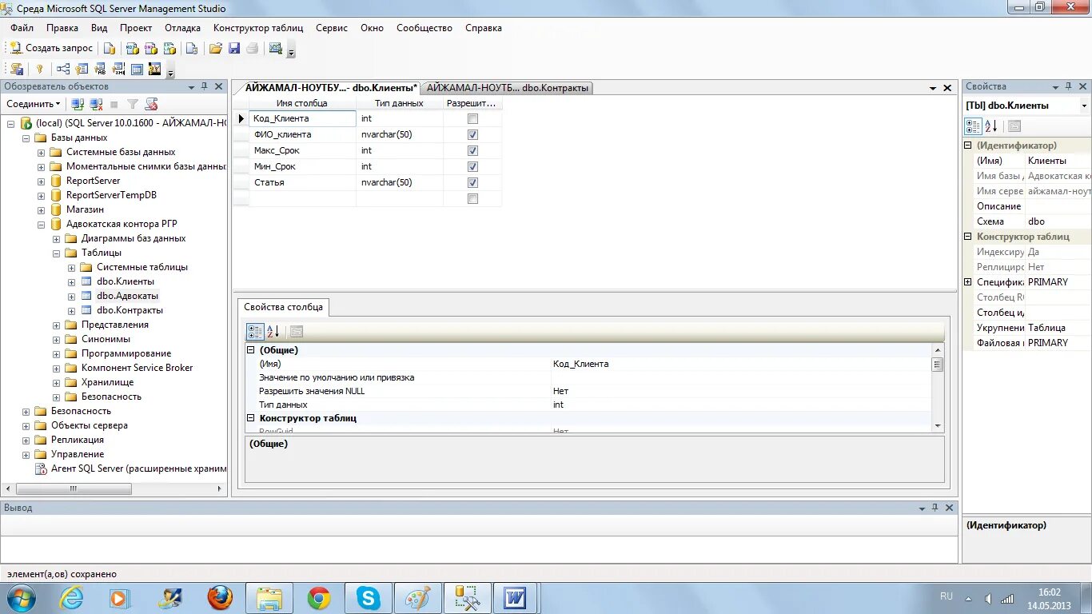Screen dimensions: 1092x614
Task: Pin the Вывод output panel
Action: pyautogui.click(x=935, y=508)
